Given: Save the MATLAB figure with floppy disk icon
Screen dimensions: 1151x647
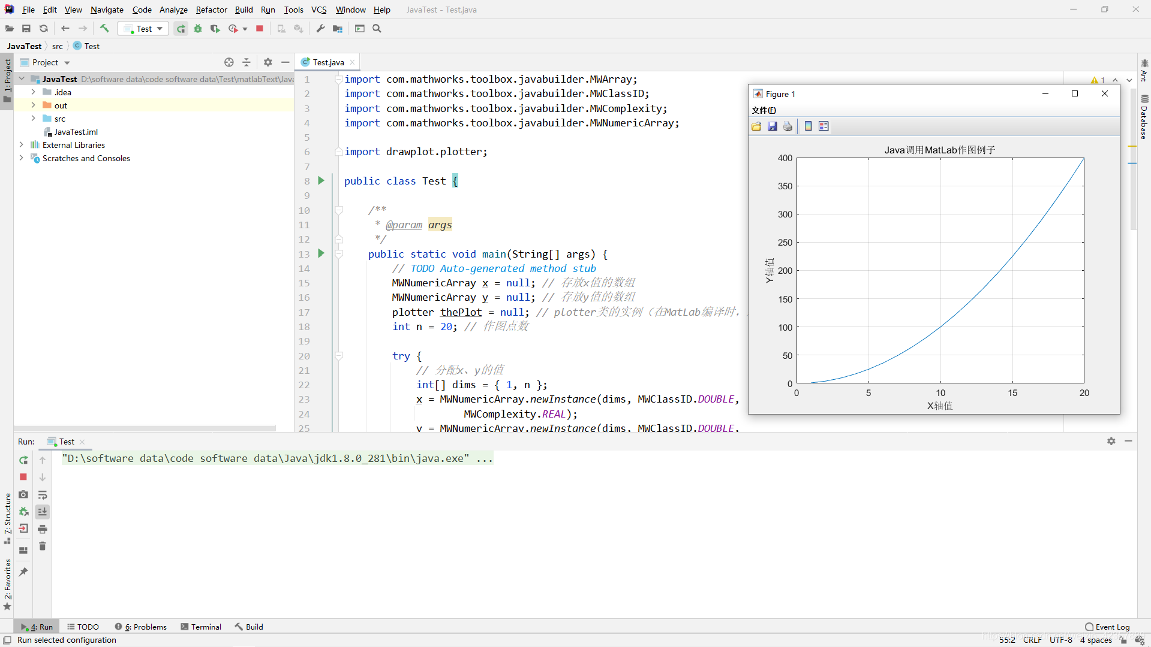Looking at the screenshot, I should coord(772,126).
